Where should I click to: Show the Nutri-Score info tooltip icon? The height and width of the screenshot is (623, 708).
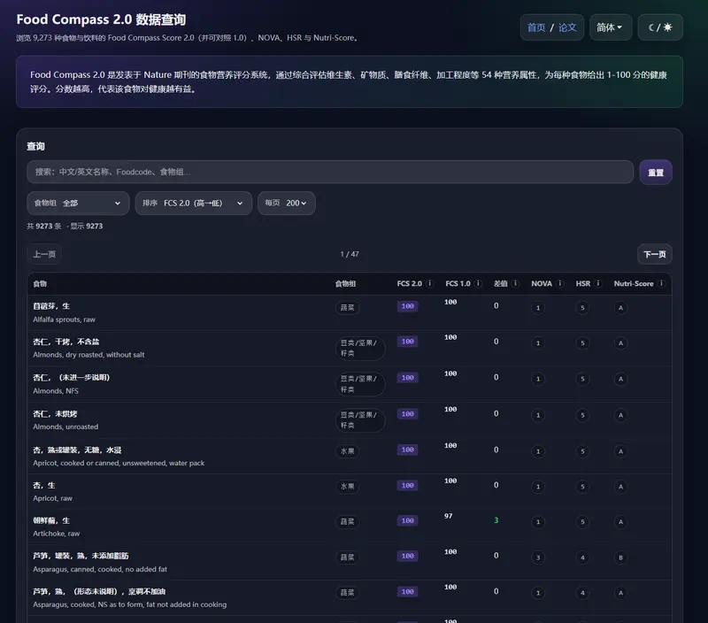coord(662,284)
